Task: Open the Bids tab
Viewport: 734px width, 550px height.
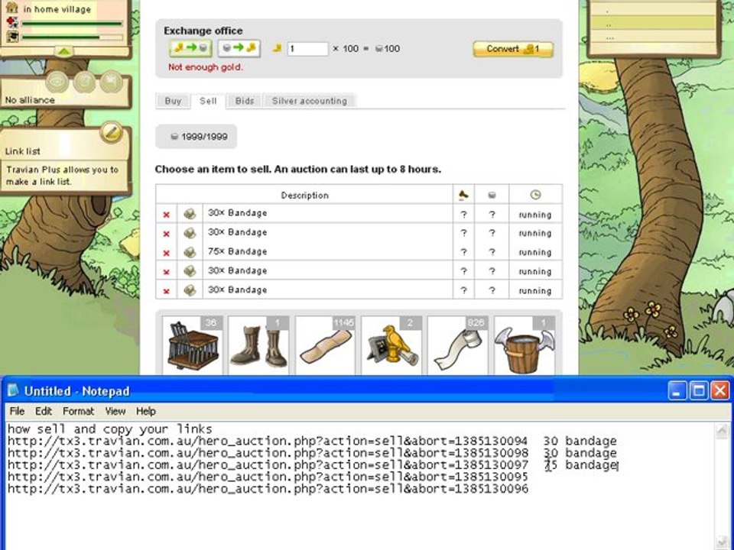Action: coord(245,101)
